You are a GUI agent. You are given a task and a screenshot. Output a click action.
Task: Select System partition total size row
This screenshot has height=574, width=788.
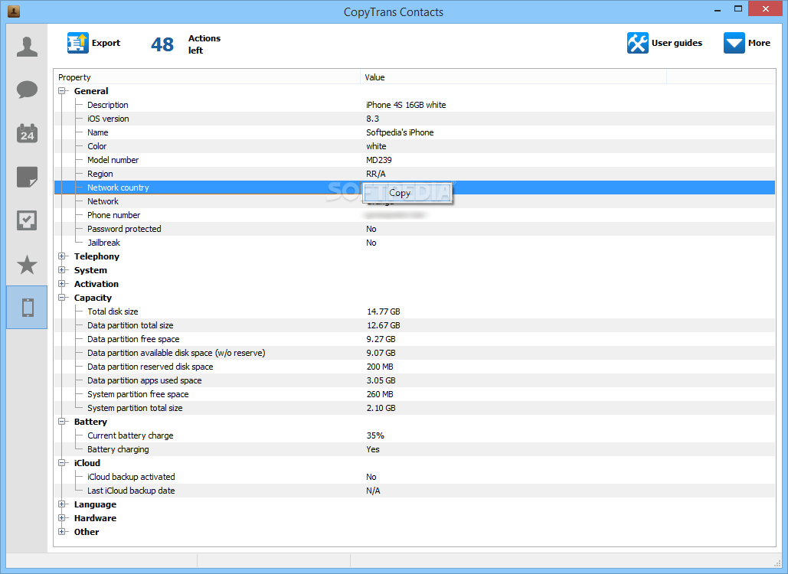(x=414, y=408)
